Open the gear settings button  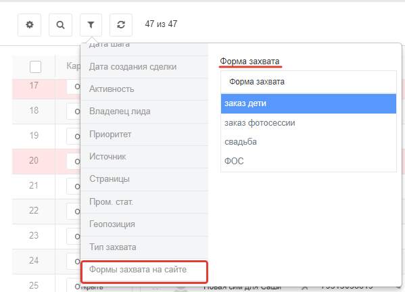(30, 25)
